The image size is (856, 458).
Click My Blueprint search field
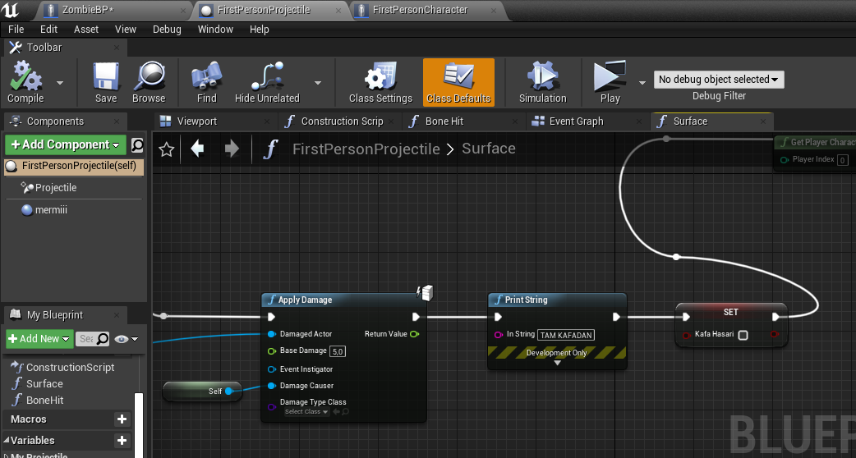pyautogui.click(x=92, y=339)
